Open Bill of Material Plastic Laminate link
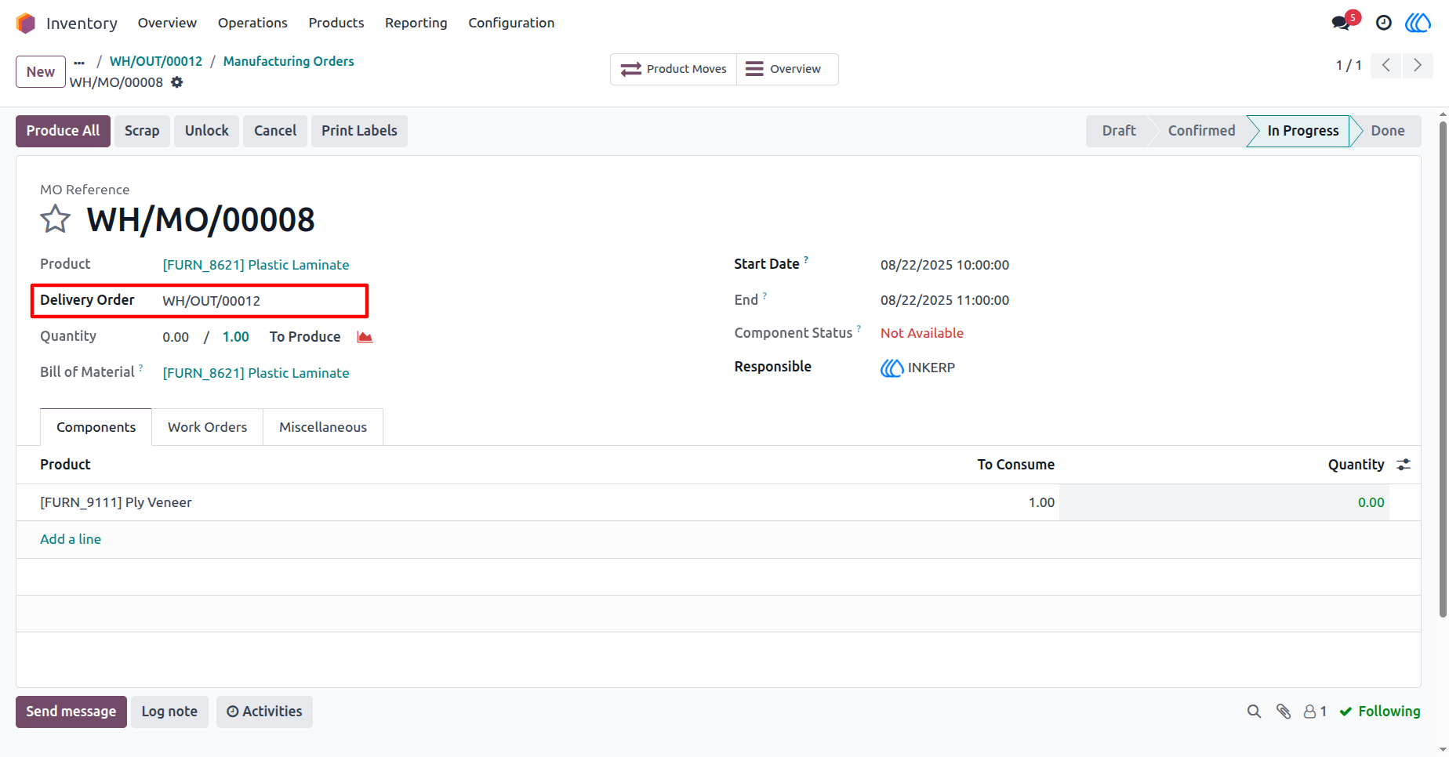 (256, 373)
